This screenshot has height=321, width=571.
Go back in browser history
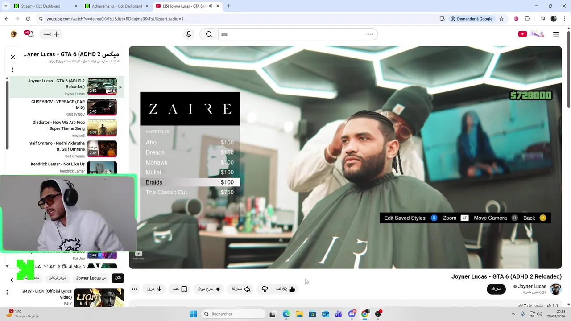pyautogui.click(x=6, y=19)
